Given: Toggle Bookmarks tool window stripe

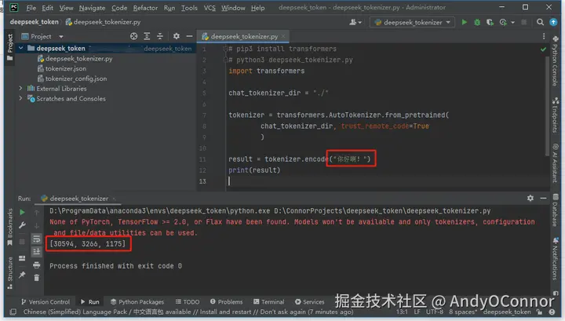Looking at the screenshot, I should pos(9,227).
